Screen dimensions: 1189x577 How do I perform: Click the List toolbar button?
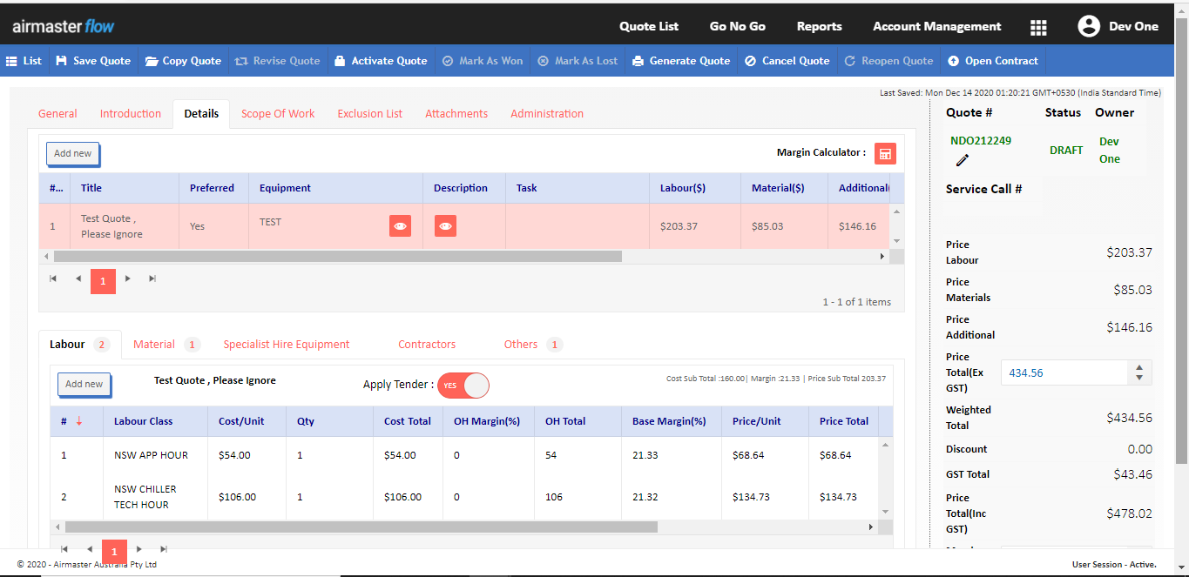pos(24,61)
